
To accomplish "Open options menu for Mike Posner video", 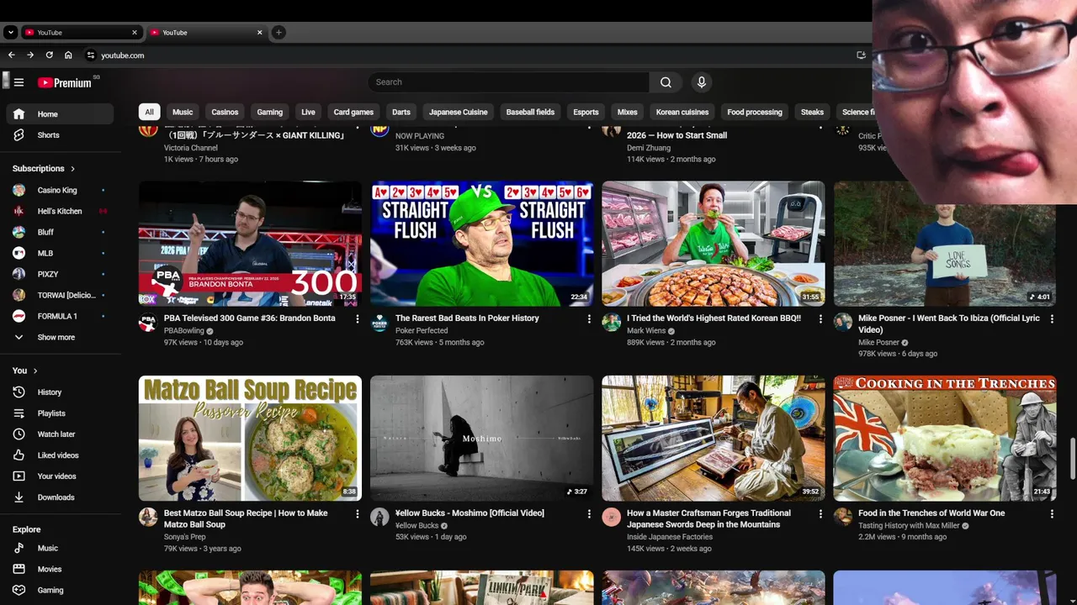I will 1052,319.
